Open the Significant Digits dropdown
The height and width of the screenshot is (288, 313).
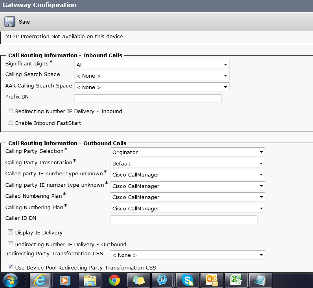152,65
